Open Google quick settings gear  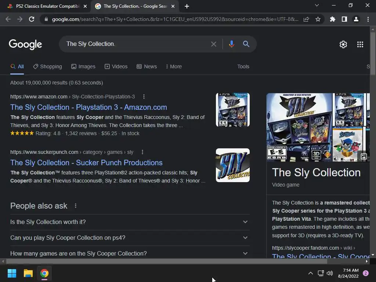tap(343, 44)
